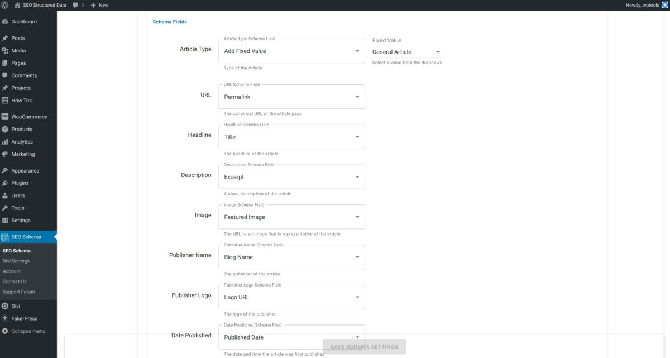The width and height of the screenshot is (670, 358).
Task: Visit the Support Forum link
Action: (19, 291)
